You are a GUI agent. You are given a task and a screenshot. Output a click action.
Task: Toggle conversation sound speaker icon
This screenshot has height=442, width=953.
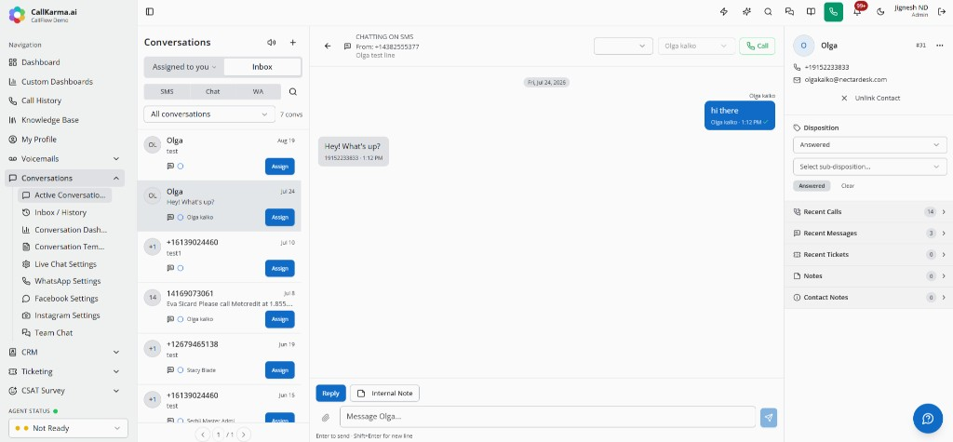(271, 43)
